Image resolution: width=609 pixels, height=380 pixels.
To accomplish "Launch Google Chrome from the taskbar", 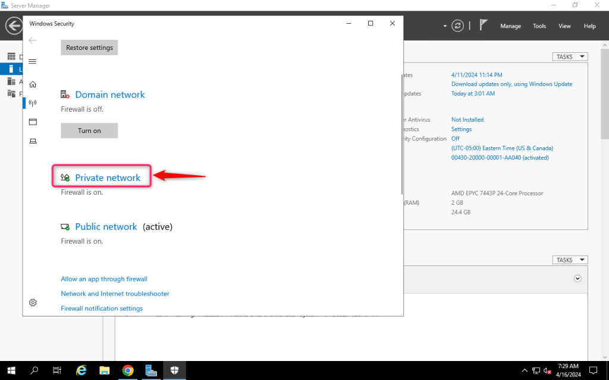I will click(128, 370).
